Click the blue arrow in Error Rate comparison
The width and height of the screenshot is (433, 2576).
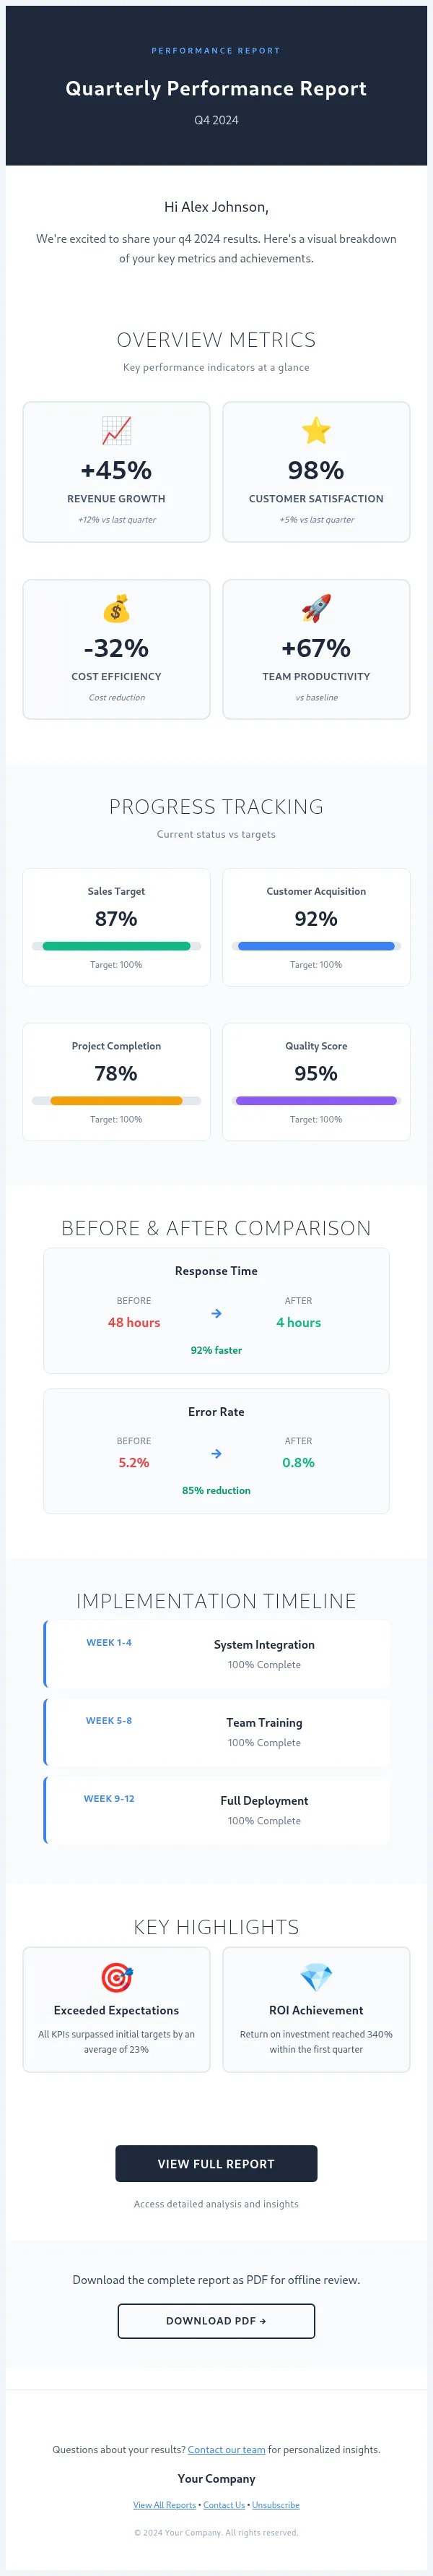pyautogui.click(x=216, y=1456)
